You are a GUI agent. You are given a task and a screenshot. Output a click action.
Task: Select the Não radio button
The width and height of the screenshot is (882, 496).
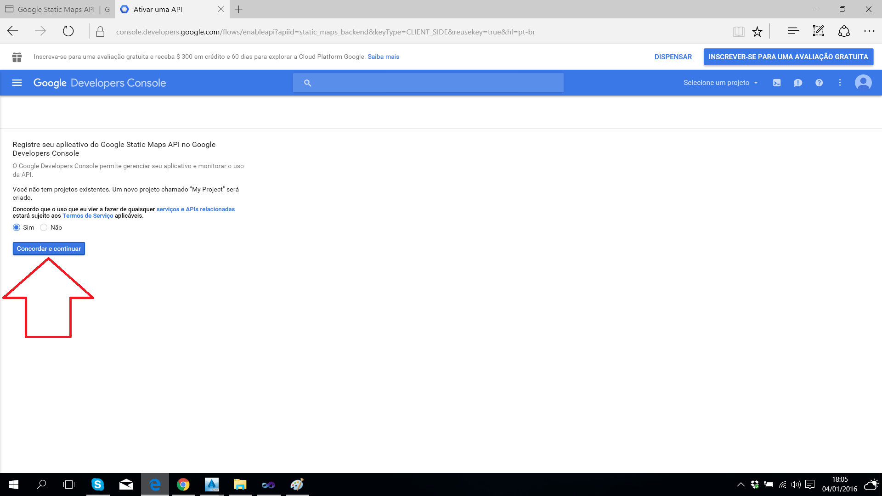click(x=44, y=227)
